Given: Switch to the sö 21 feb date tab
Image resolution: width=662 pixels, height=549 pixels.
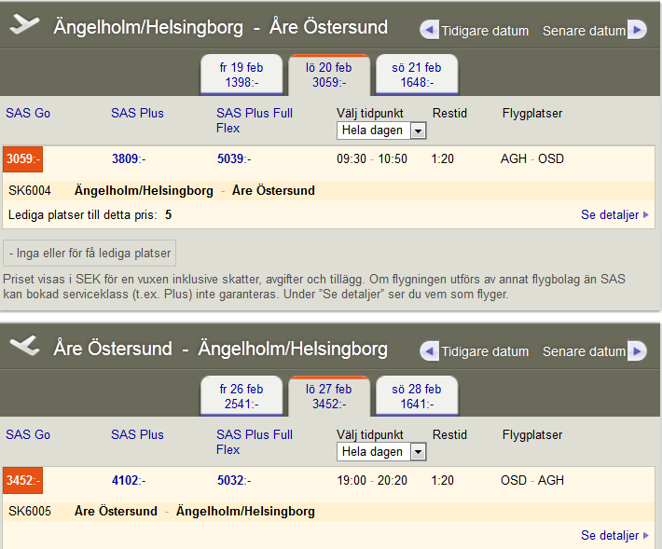Looking at the screenshot, I should click(x=416, y=75).
